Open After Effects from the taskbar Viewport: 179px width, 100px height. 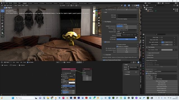[x=79, y=98]
